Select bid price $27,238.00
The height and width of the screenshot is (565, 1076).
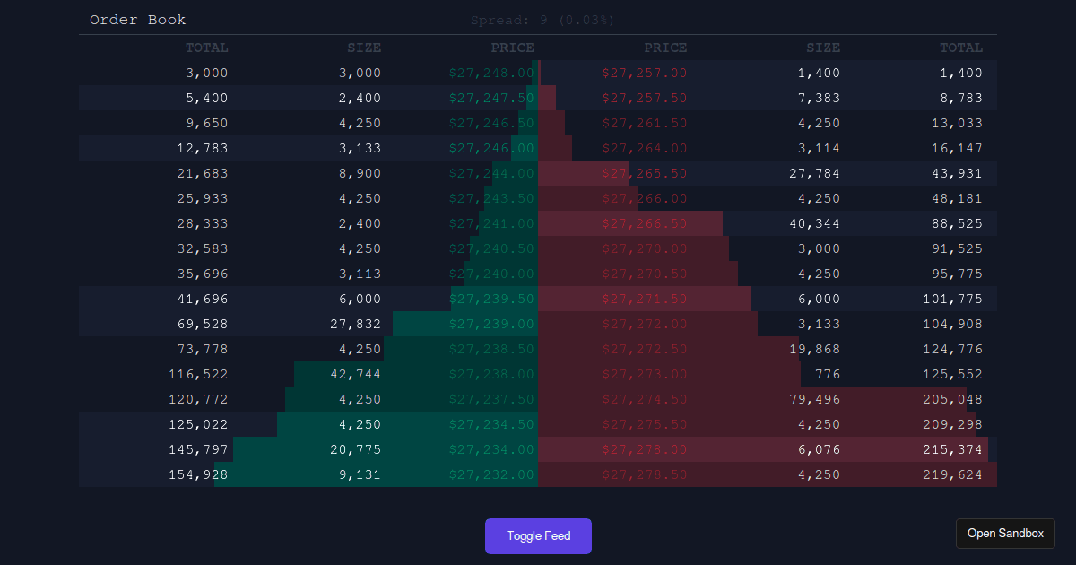(x=491, y=374)
